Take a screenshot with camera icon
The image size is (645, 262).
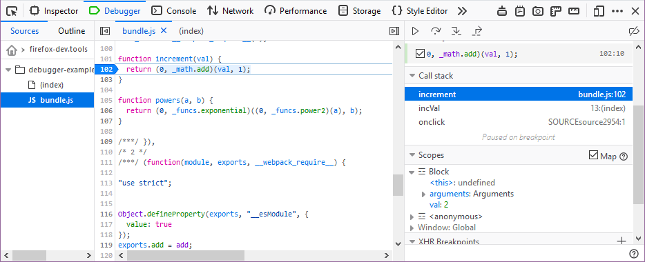(538, 11)
